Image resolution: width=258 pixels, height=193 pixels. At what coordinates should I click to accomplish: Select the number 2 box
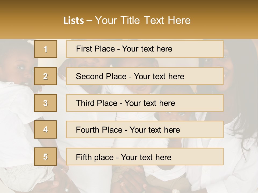(45, 76)
